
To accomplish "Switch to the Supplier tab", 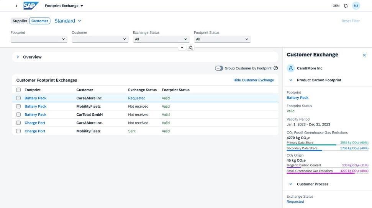I will tap(20, 21).
